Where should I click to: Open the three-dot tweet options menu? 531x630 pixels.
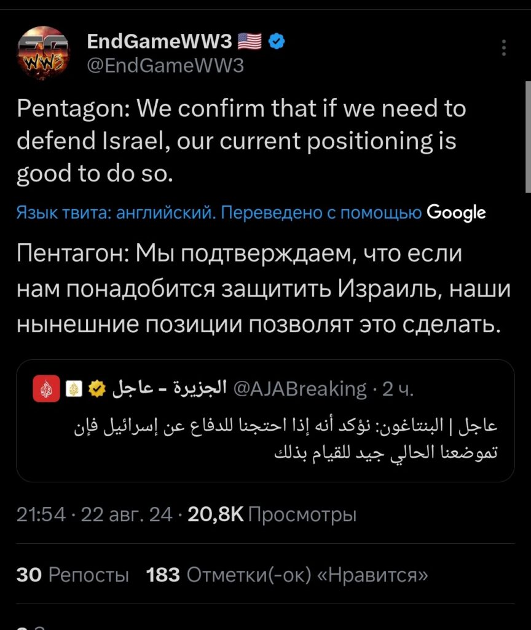point(504,48)
